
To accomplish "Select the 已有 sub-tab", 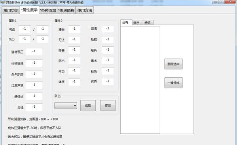I will (126, 22).
